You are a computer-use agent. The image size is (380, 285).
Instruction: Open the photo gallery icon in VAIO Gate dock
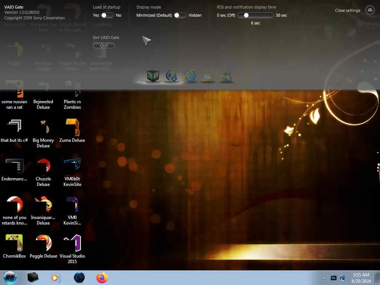(208, 77)
